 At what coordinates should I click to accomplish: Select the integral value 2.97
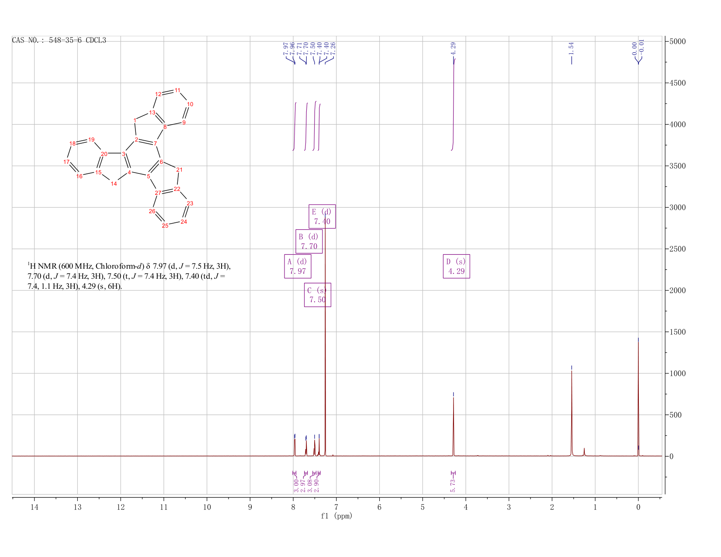pyautogui.click(x=303, y=485)
